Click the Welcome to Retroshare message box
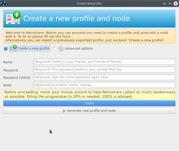 click(89, 37)
